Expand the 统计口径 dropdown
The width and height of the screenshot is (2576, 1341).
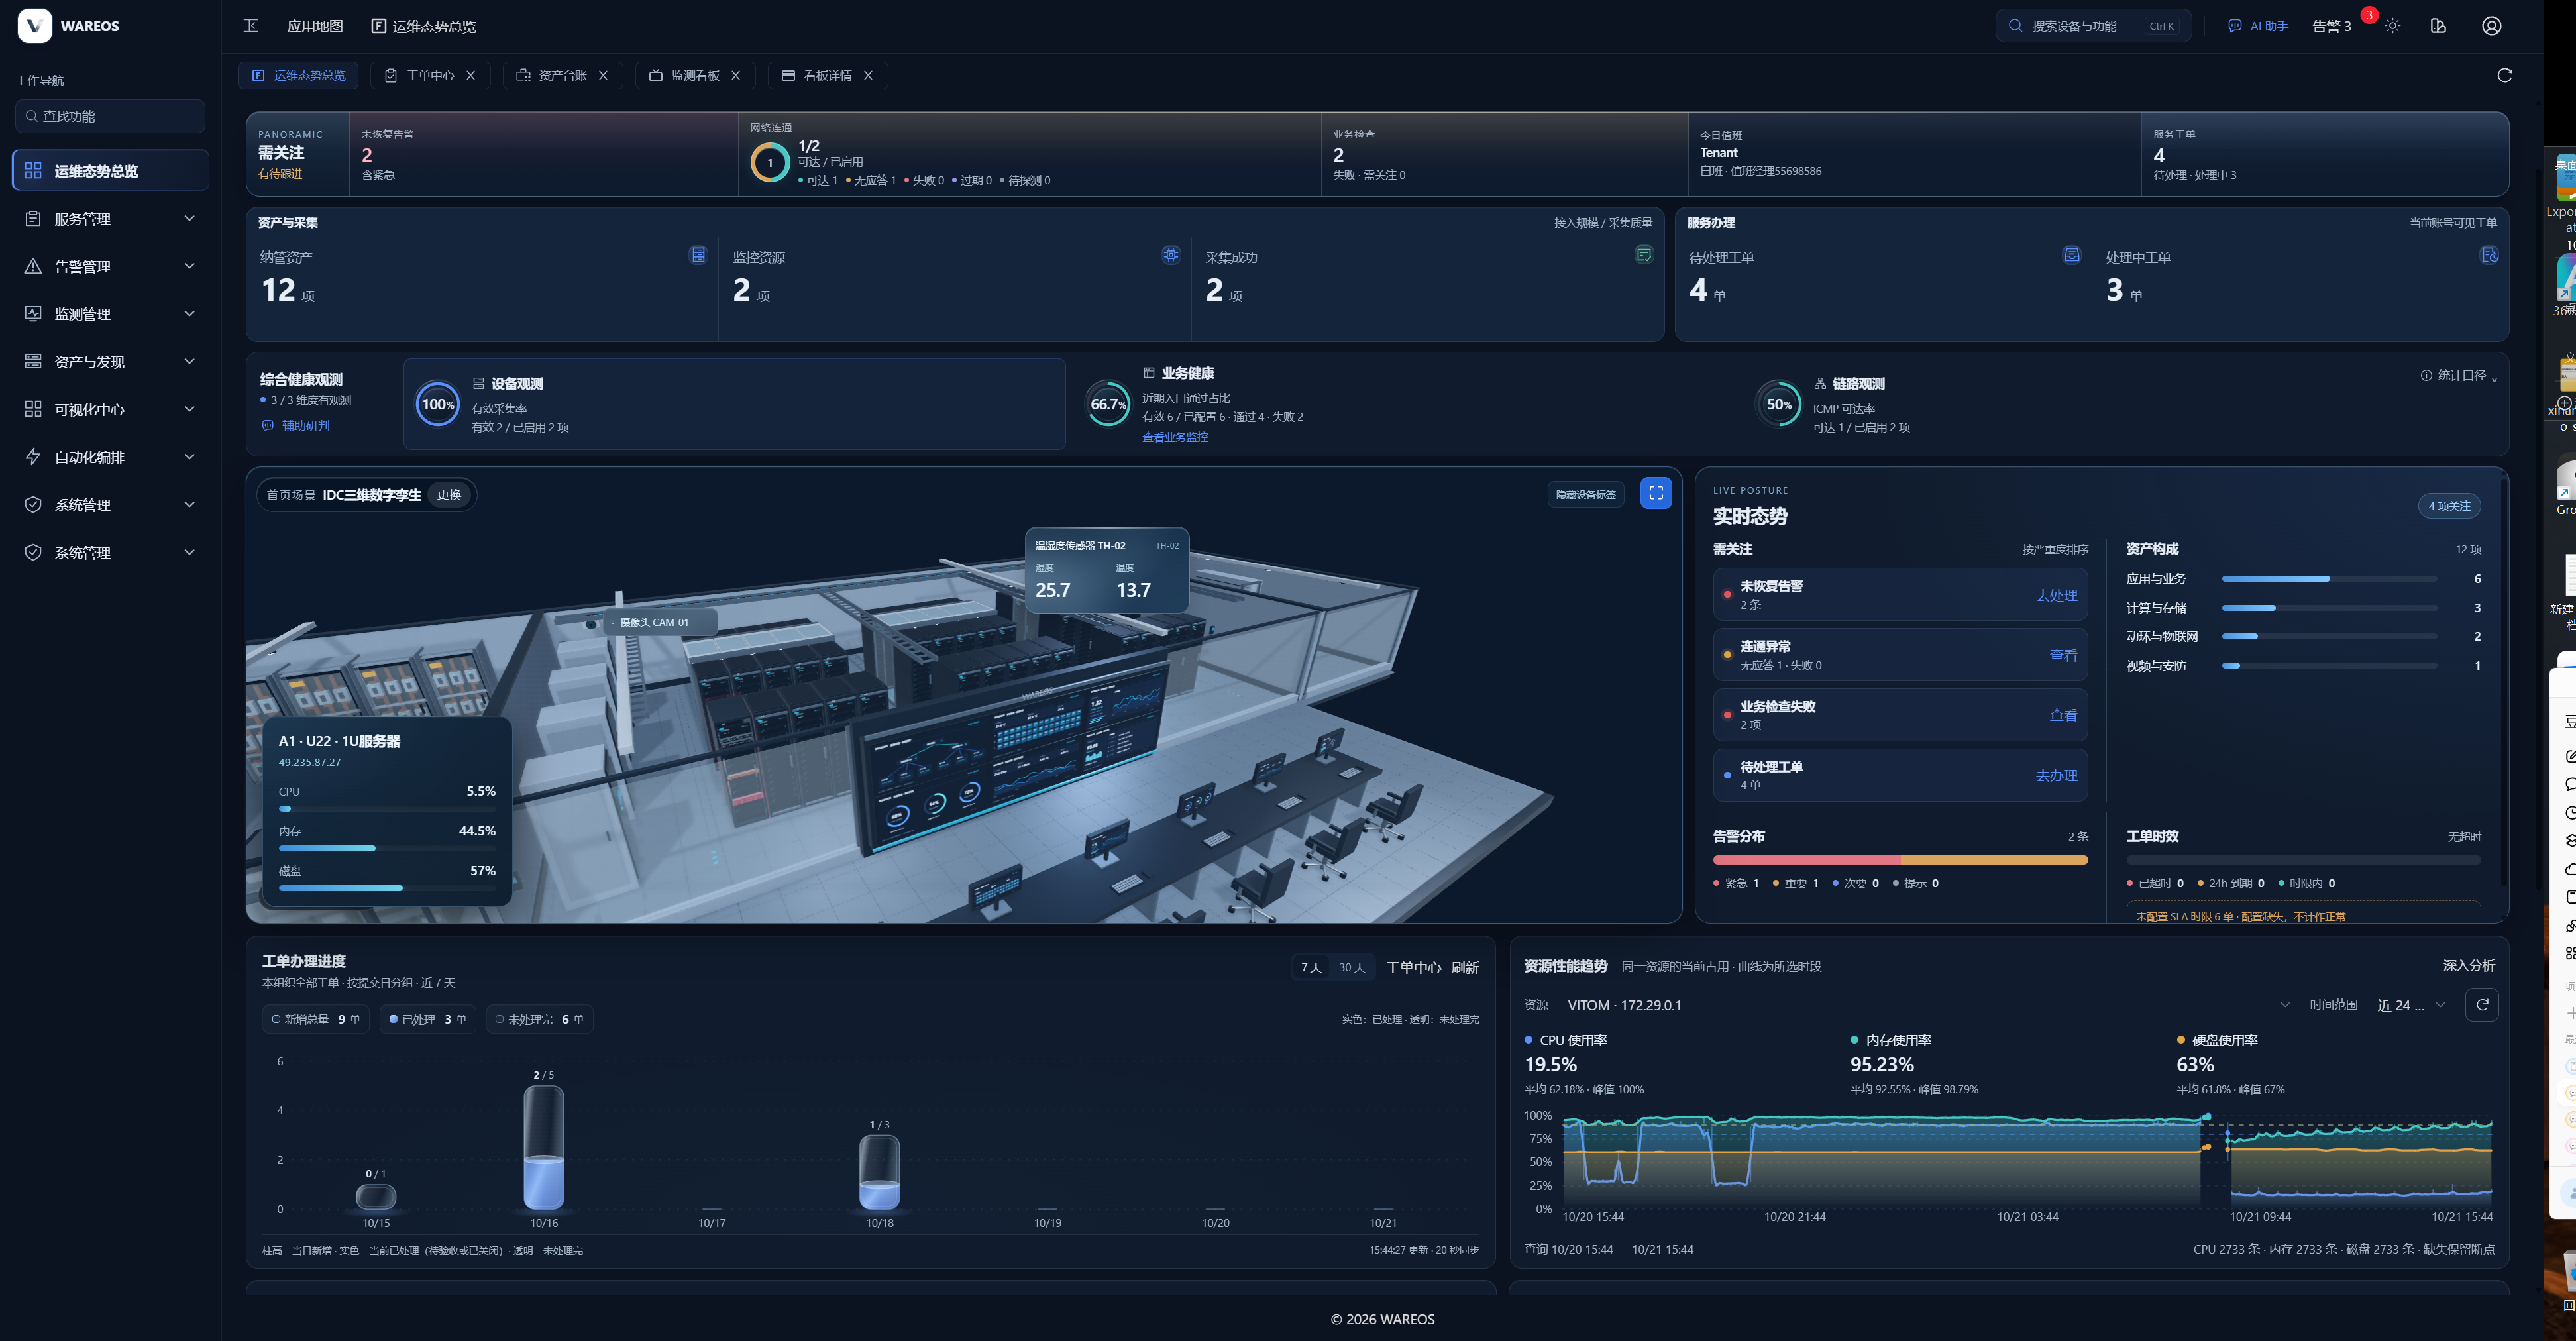tap(2459, 376)
